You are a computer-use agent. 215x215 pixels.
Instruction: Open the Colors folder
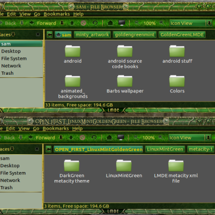(177, 84)
